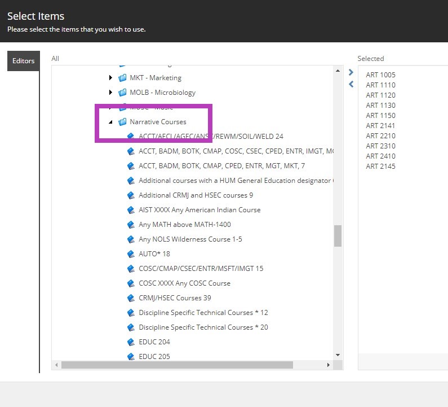The width and height of the screenshot is (448, 407).
Task: Collapse the Narrative Courses tree node
Action: tap(110, 122)
